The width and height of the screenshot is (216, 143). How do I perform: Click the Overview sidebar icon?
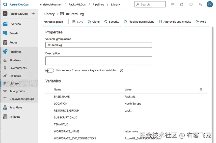[x=5, y=24]
